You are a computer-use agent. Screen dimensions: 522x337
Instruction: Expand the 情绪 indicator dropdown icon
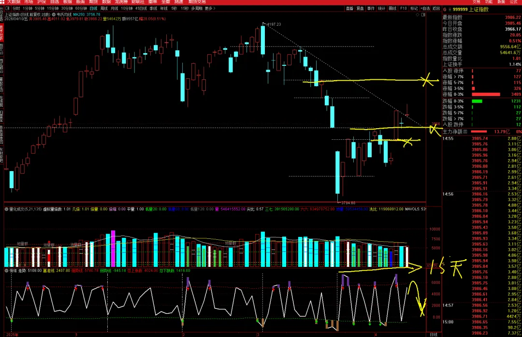(6, 271)
